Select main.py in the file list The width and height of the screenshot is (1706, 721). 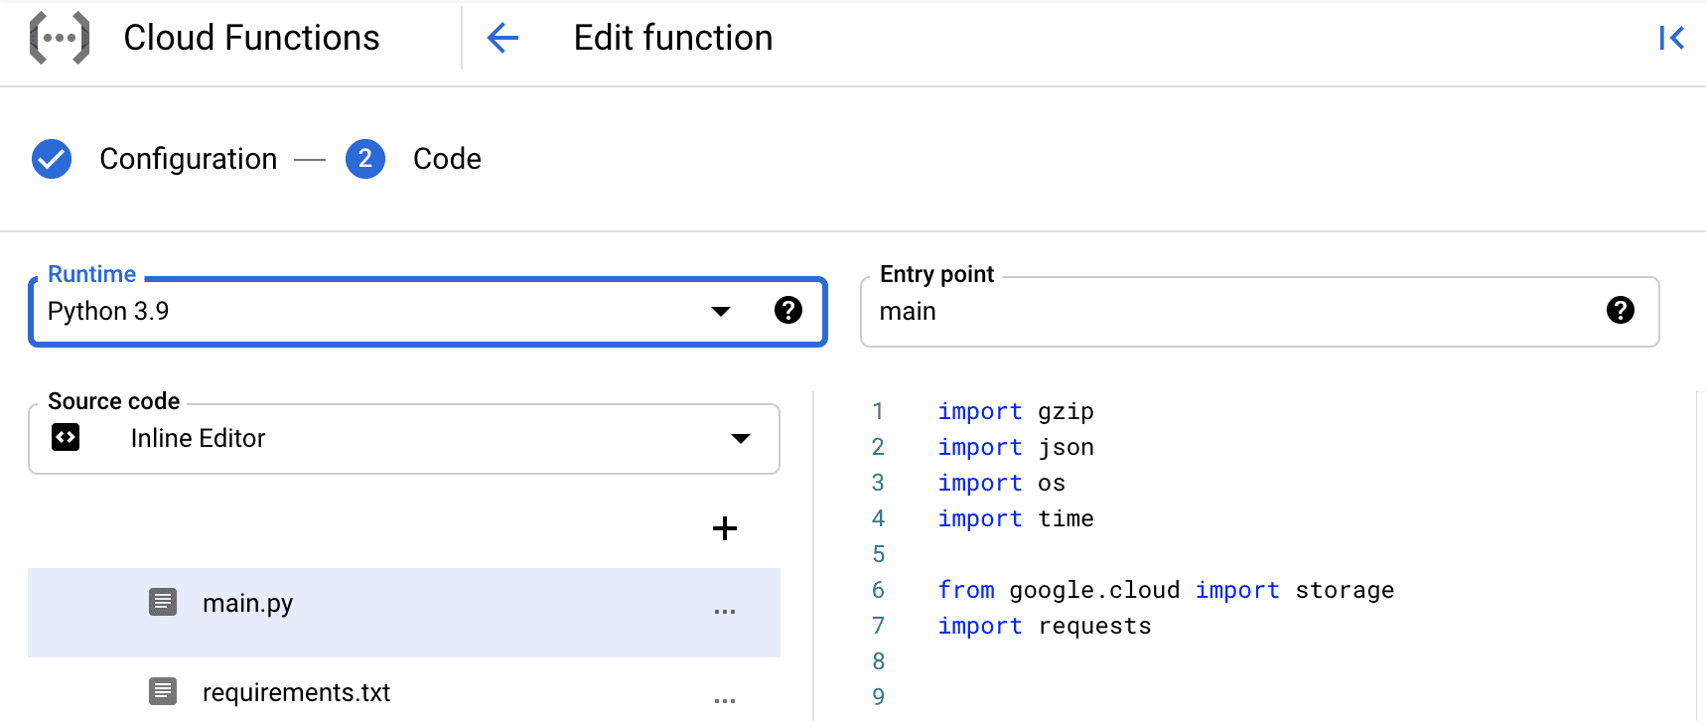(248, 604)
